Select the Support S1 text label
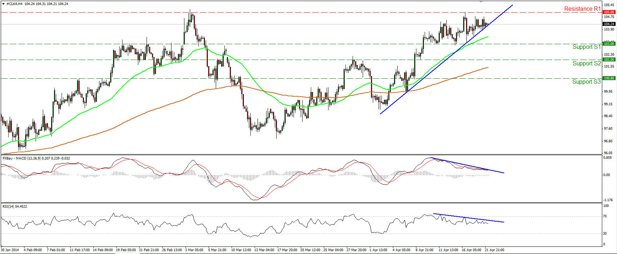Viewport: 617px width, 254px height. point(586,47)
